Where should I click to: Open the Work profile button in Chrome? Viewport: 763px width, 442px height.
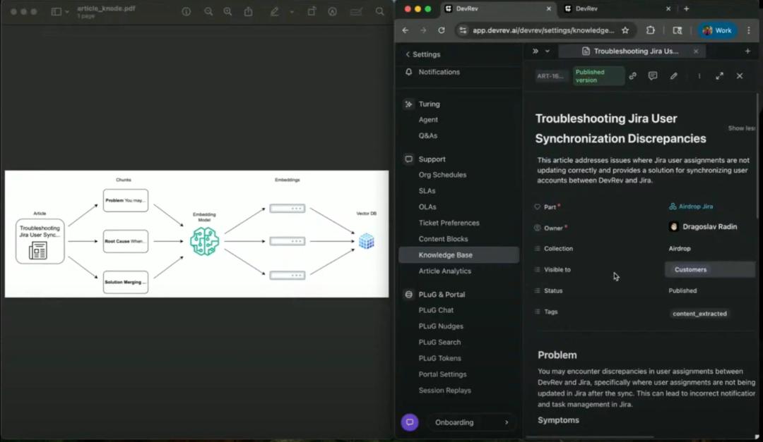(716, 30)
